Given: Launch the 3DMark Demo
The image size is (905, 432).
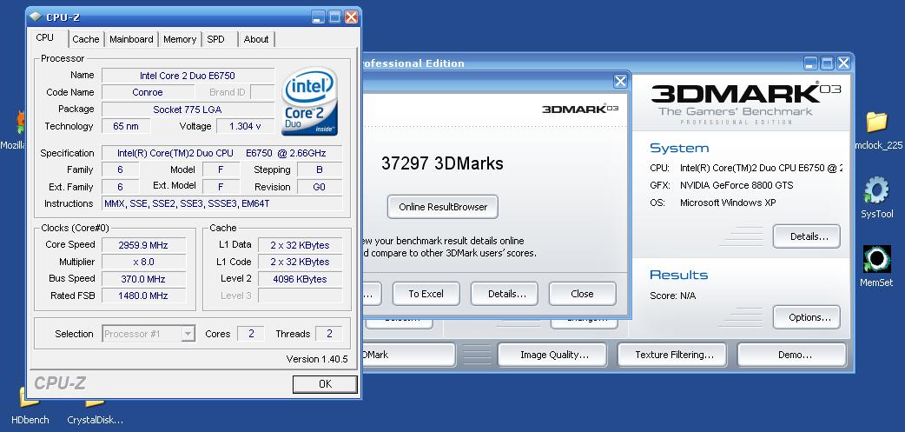Looking at the screenshot, I should (792, 355).
